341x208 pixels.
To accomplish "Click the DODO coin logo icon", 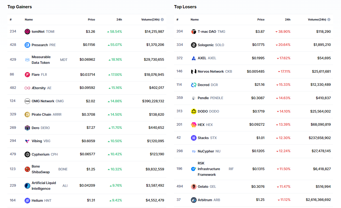I will click(193, 111).
